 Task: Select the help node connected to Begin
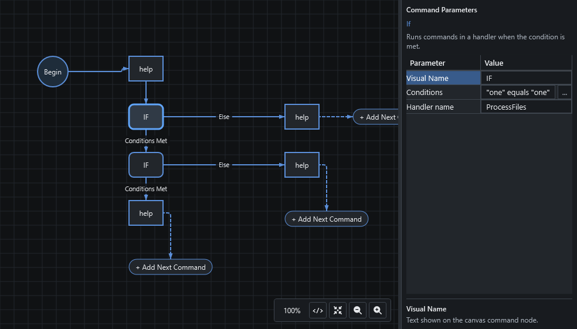click(146, 69)
